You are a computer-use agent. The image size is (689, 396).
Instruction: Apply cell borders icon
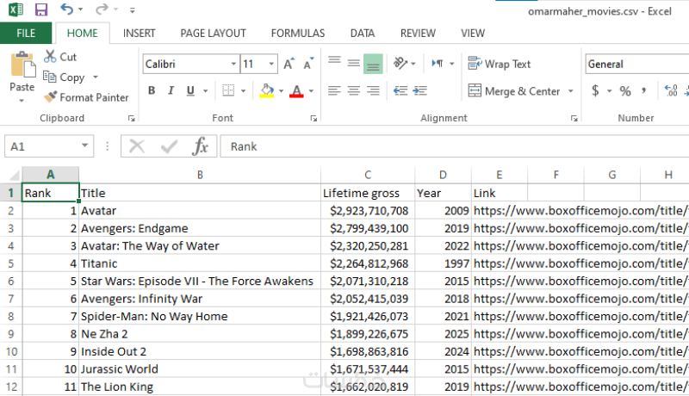tap(228, 90)
